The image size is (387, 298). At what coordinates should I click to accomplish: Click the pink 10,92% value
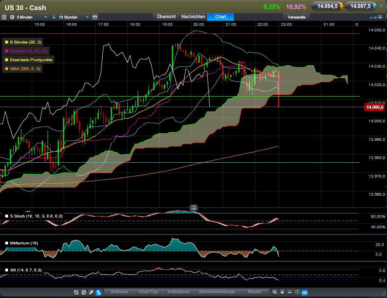point(296,7)
